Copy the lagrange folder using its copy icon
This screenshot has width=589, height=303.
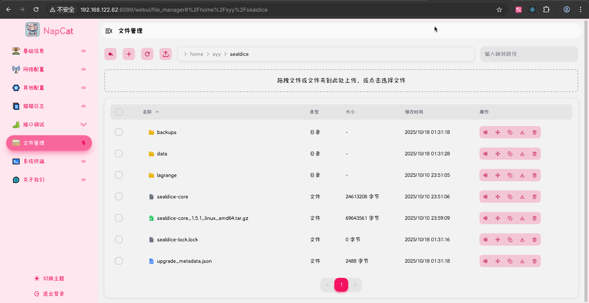pyautogui.click(x=510, y=175)
